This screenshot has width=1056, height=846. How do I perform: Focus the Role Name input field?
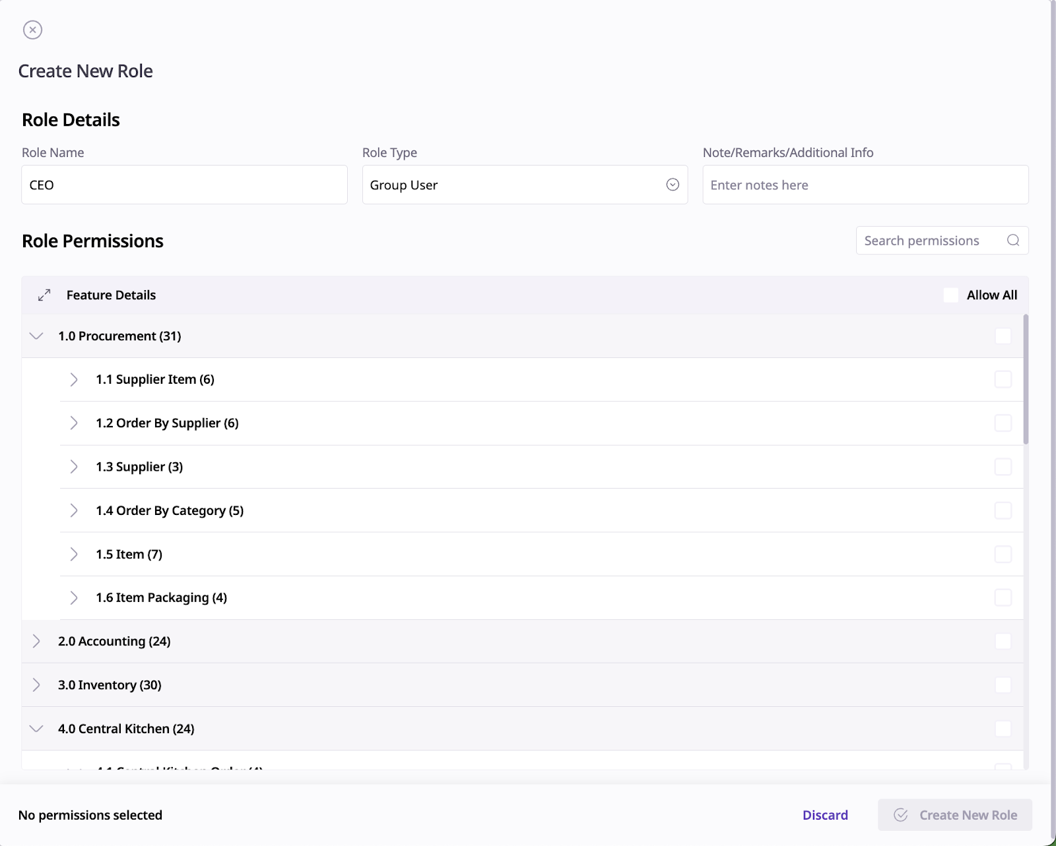[184, 185]
